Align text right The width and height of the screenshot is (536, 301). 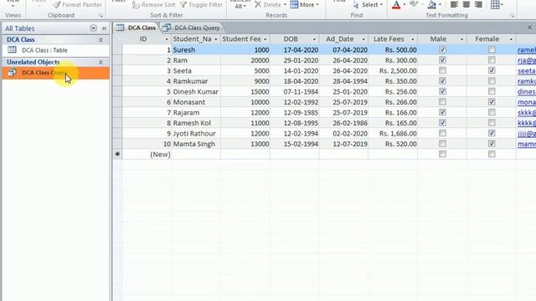478,5
